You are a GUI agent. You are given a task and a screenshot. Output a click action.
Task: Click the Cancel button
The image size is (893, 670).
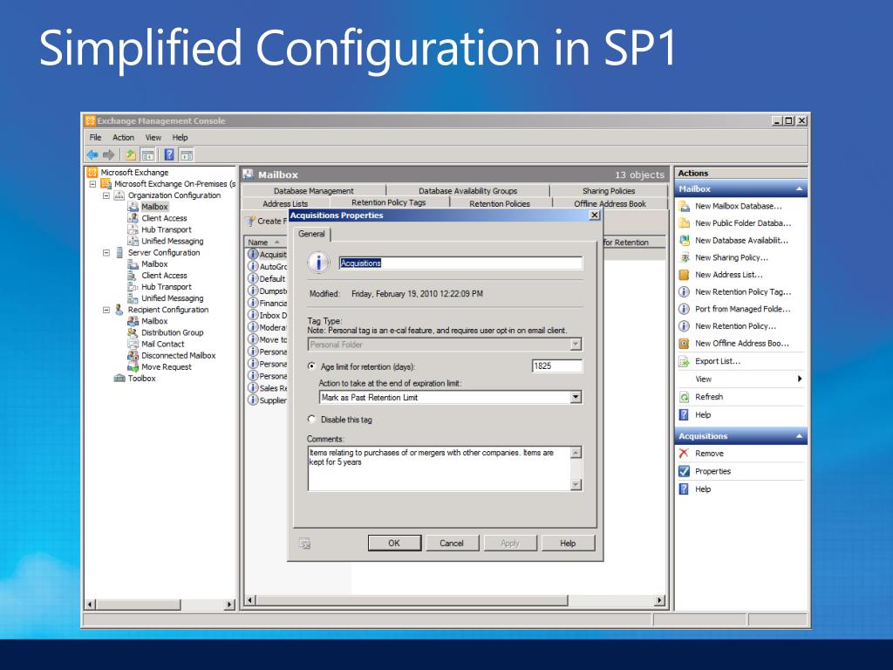pos(452,543)
